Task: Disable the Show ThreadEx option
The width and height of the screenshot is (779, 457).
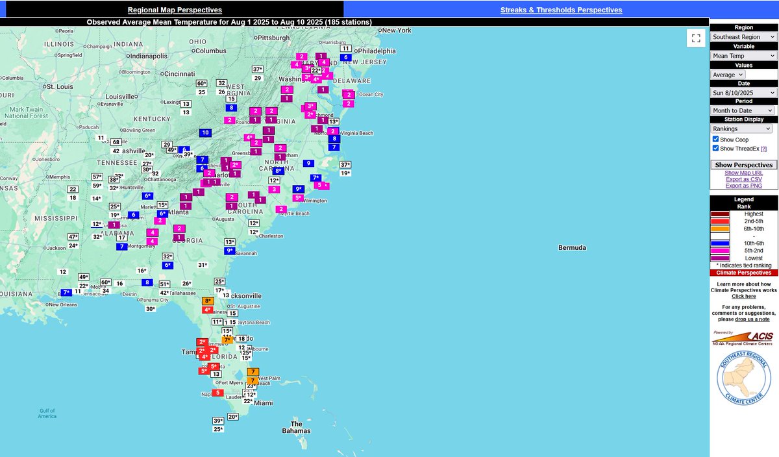Action: tap(717, 149)
